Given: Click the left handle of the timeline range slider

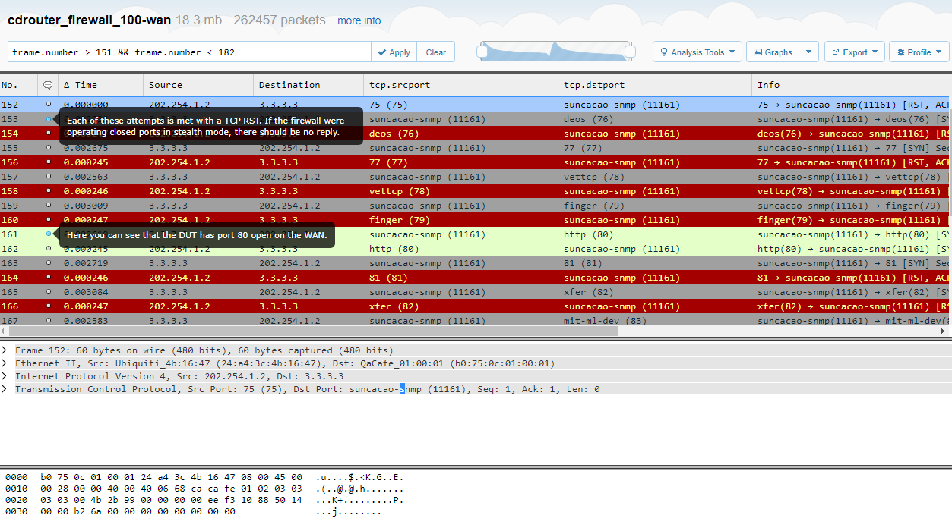Looking at the screenshot, I should (482, 51).
